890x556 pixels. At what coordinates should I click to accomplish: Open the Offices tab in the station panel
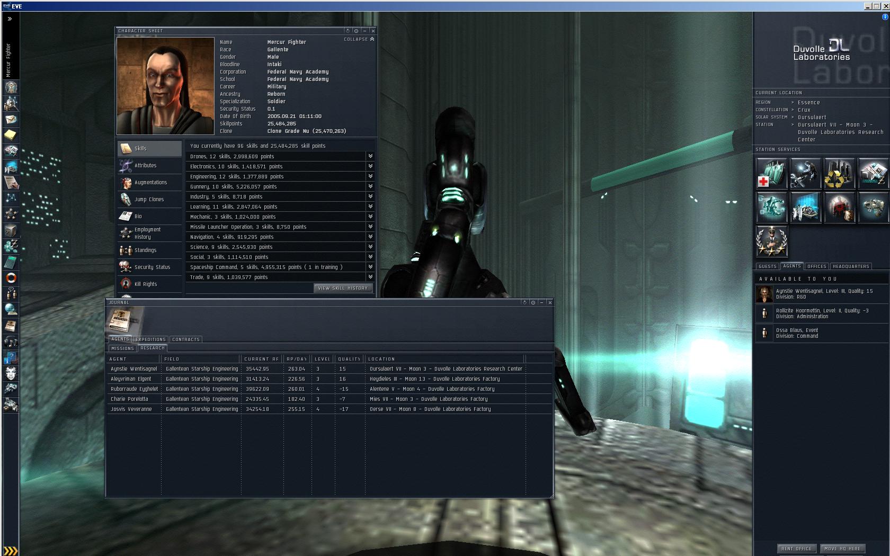coord(817,266)
